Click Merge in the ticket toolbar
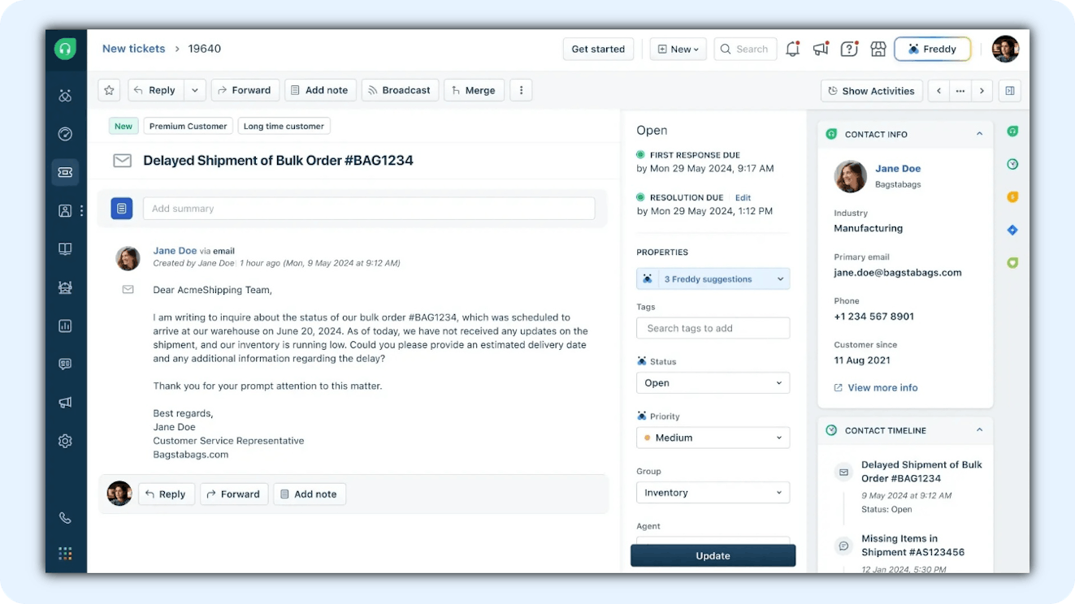This screenshot has height=604, width=1075. click(x=473, y=90)
